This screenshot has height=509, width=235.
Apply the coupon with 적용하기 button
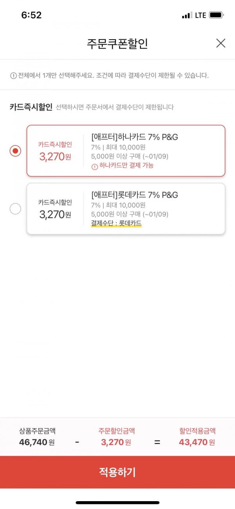(117, 472)
